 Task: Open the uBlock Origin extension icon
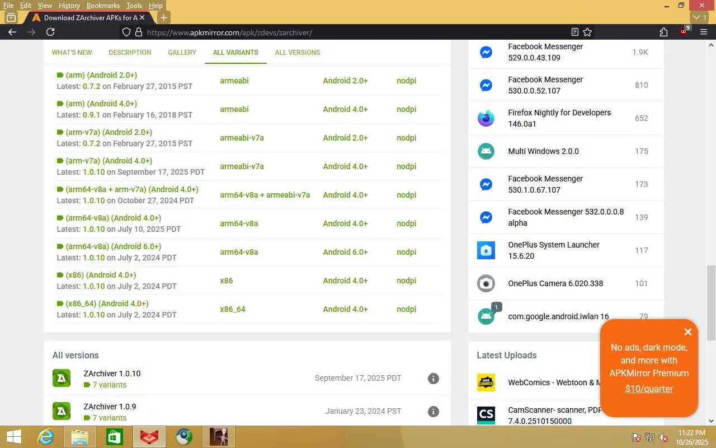click(684, 31)
